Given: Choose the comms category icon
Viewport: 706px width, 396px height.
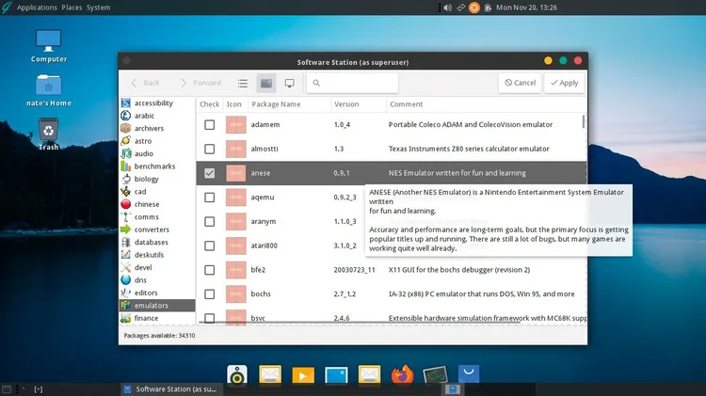Looking at the screenshot, I should pos(125,216).
